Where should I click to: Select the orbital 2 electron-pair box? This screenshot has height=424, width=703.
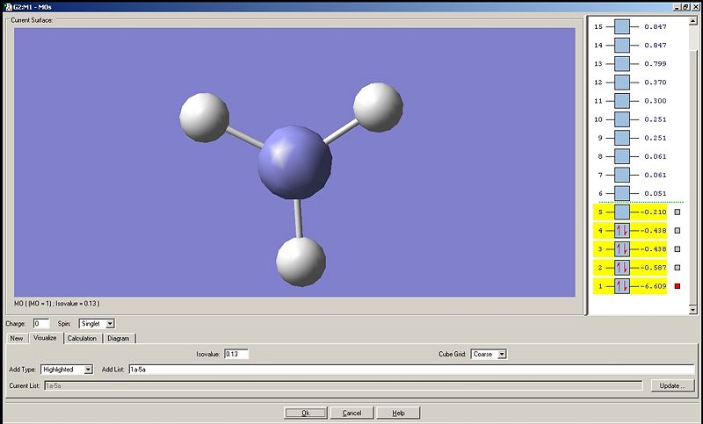pos(622,268)
